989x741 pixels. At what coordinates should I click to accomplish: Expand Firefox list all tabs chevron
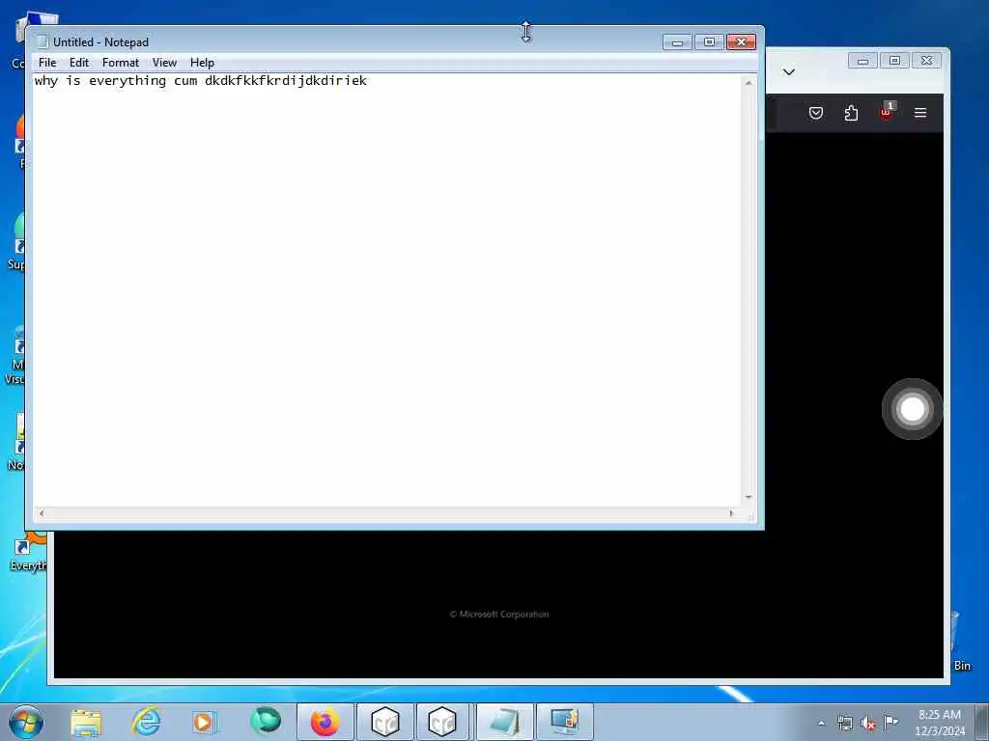point(788,71)
